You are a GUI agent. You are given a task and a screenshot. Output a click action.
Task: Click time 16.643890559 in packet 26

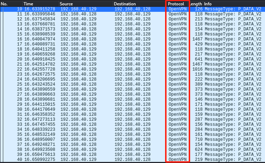tap(40, 89)
